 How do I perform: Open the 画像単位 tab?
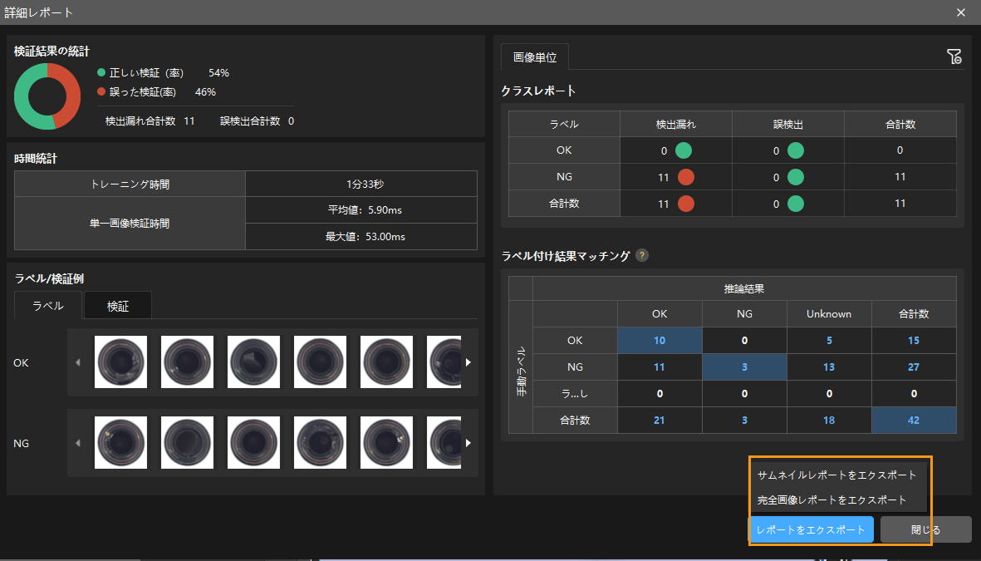click(x=535, y=57)
